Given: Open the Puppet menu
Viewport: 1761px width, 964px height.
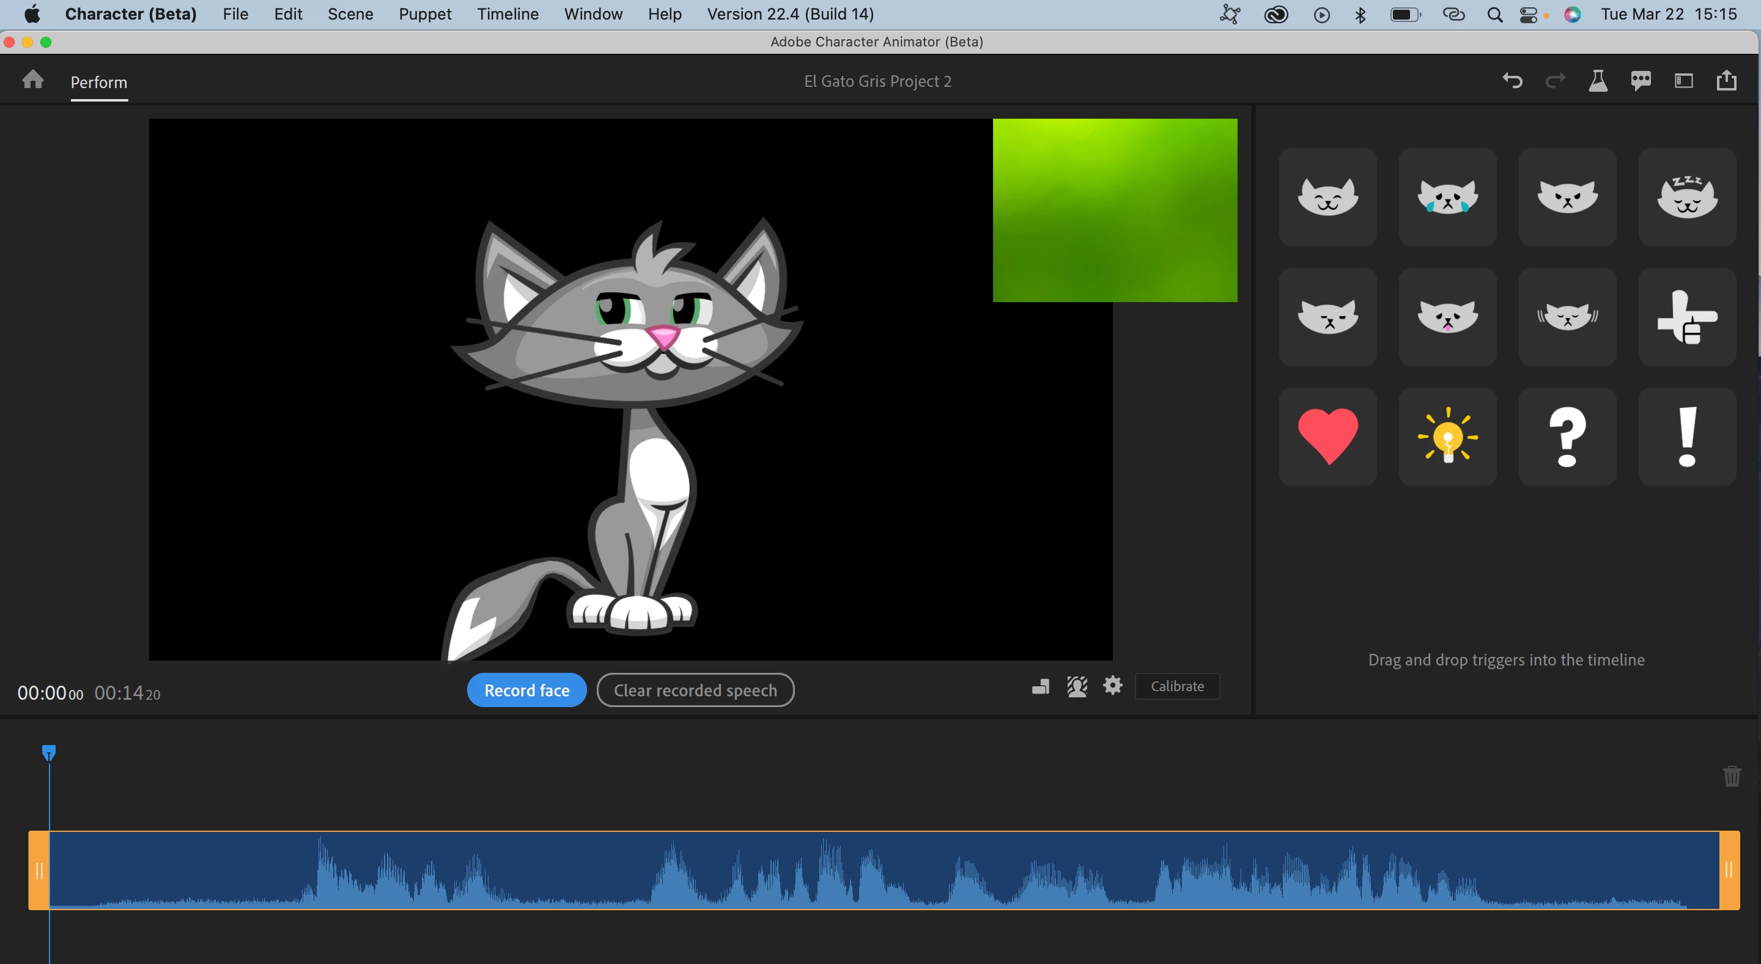Looking at the screenshot, I should pyautogui.click(x=424, y=13).
